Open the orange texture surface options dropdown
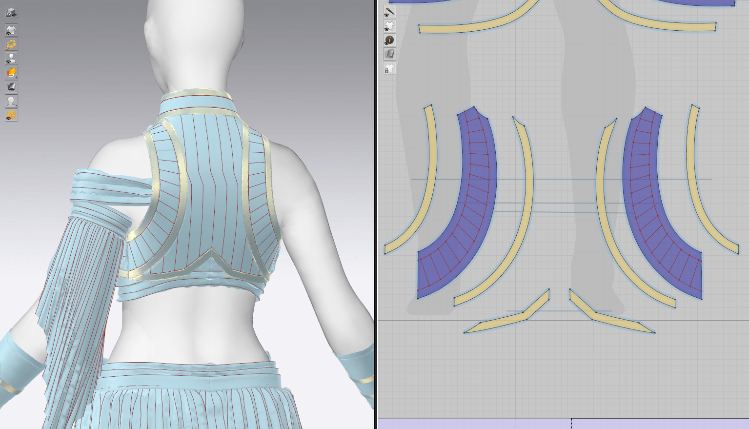The image size is (749, 429). click(x=11, y=73)
